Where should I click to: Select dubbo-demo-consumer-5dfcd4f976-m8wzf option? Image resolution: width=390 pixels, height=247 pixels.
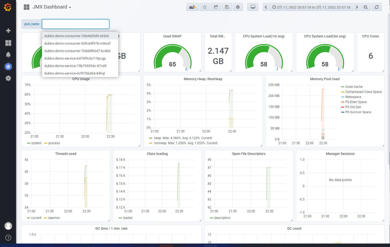[80, 43]
